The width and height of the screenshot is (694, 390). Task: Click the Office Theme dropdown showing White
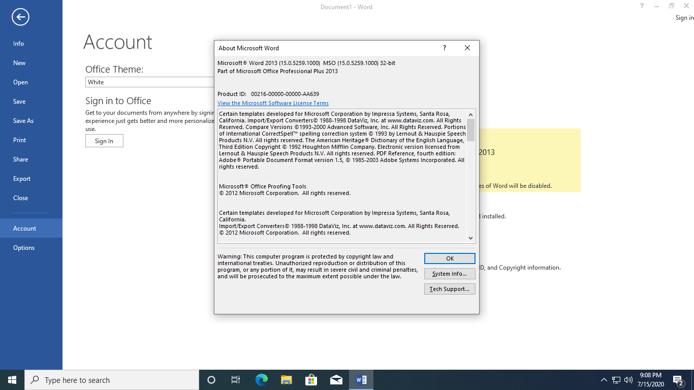click(150, 82)
